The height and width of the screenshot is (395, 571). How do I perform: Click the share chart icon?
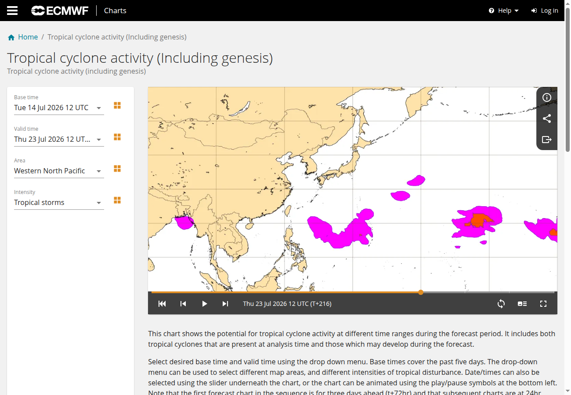point(547,118)
